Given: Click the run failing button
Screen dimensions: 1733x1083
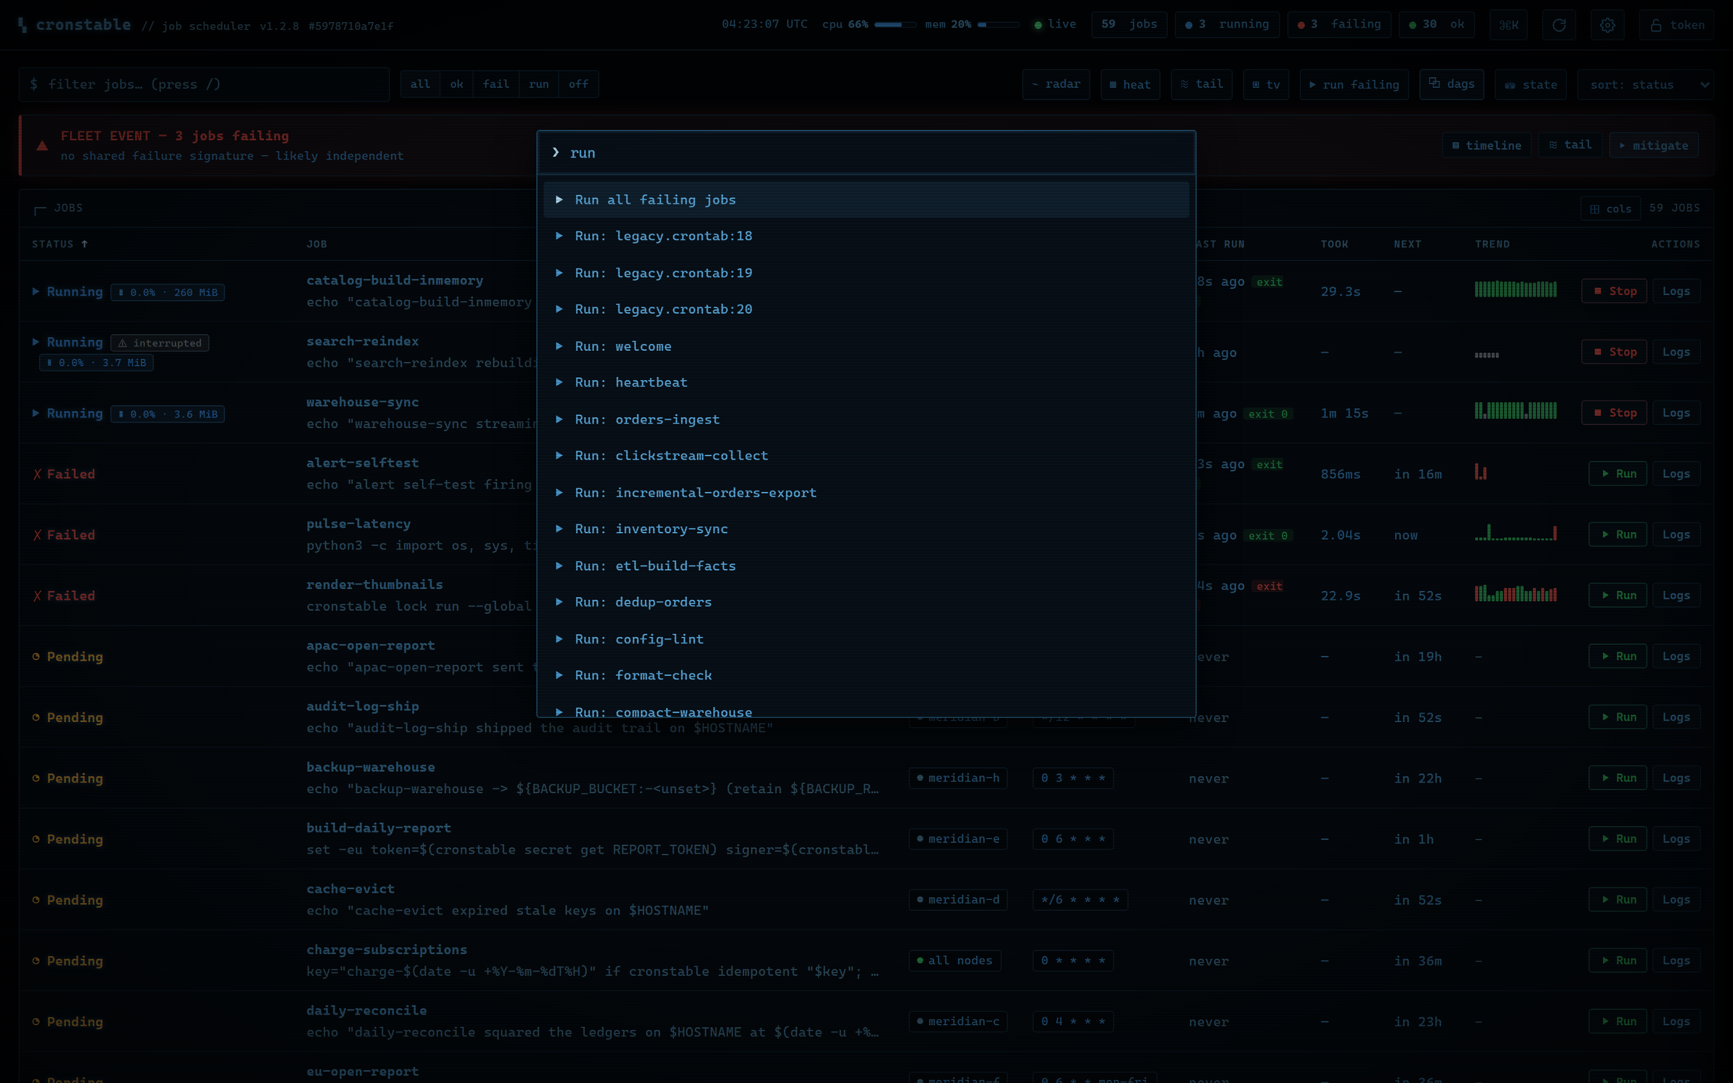Looking at the screenshot, I should [1354, 85].
